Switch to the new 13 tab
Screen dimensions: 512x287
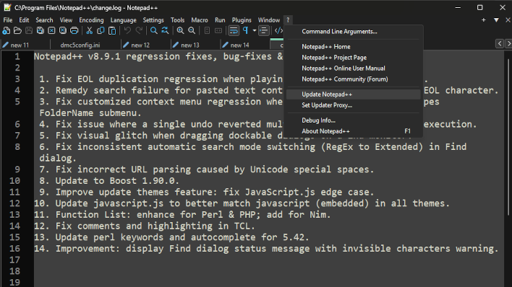click(x=195, y=45)
